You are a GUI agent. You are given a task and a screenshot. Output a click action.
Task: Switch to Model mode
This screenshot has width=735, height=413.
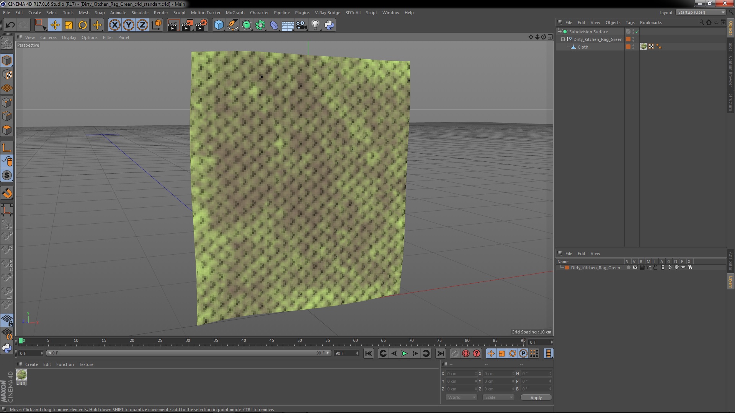click(7, 60)
